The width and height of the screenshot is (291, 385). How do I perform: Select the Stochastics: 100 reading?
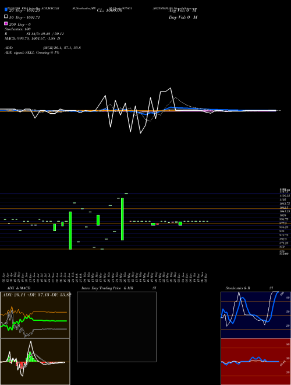coord(17,29)
